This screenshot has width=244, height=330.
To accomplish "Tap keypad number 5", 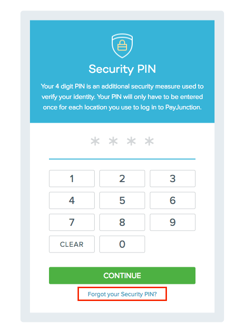I will tap(122, 200).
